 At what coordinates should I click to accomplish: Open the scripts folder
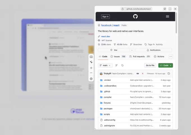pos(107,114)
